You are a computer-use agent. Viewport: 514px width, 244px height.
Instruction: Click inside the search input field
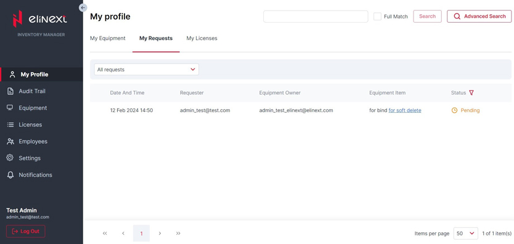(x=316, y=17)
